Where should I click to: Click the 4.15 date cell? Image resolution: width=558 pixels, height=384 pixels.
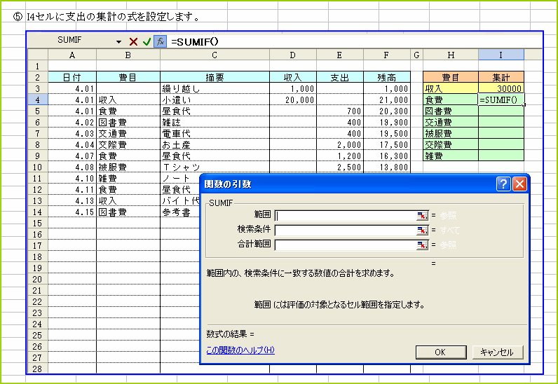pos(72,212)
